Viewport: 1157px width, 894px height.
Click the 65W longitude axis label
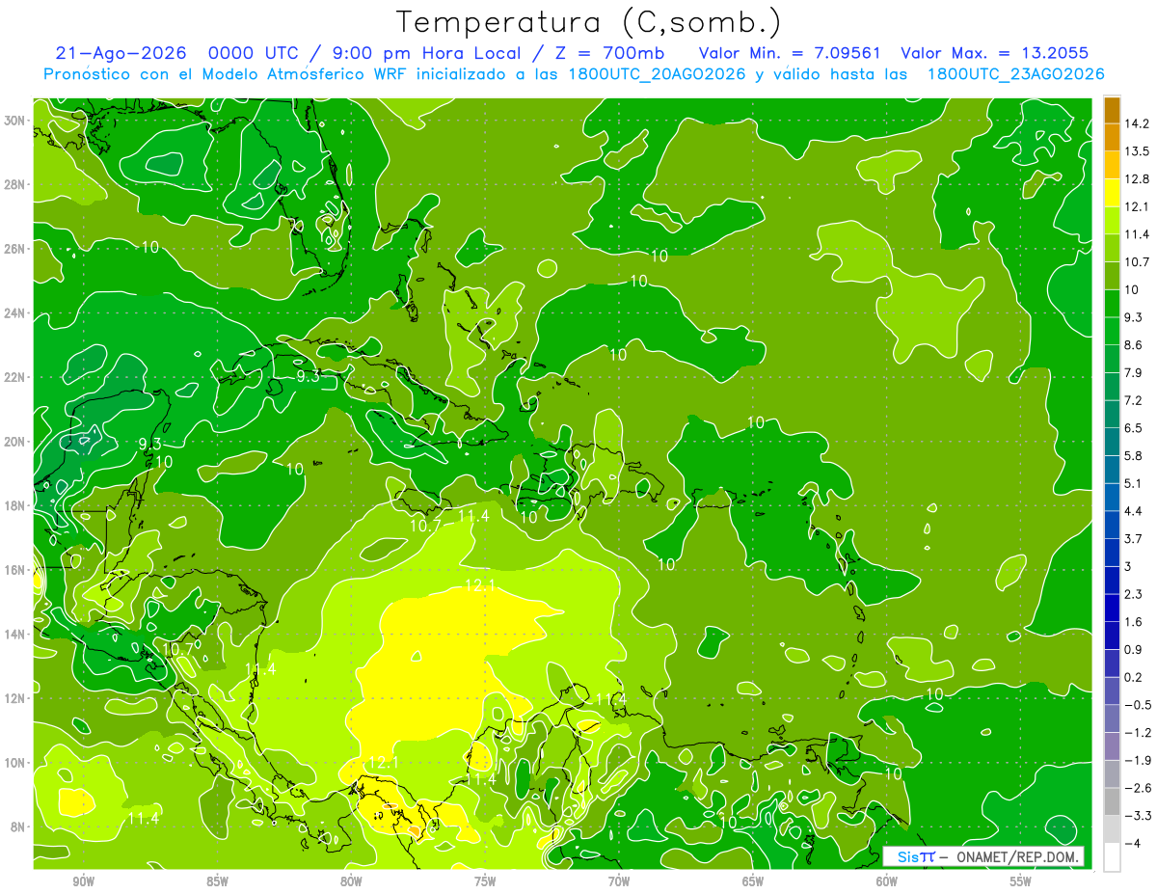tap(753, 881)
